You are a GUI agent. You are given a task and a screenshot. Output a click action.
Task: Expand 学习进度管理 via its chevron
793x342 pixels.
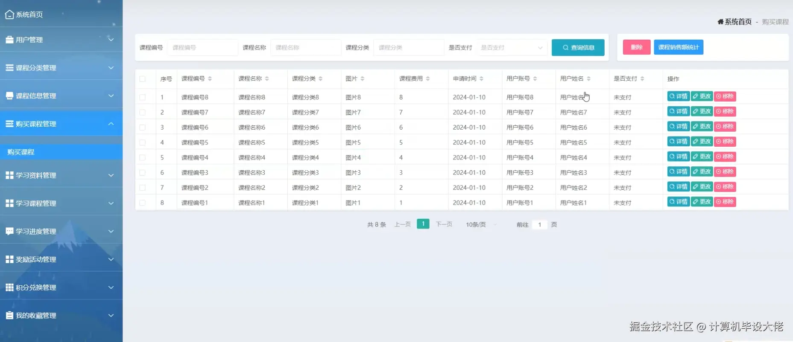pyautogui.click(x=111, y=231)
